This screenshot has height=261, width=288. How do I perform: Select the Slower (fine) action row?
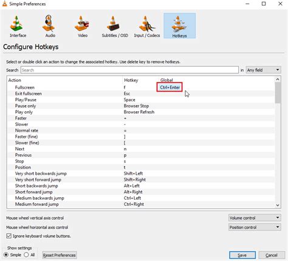pos(141,143)
